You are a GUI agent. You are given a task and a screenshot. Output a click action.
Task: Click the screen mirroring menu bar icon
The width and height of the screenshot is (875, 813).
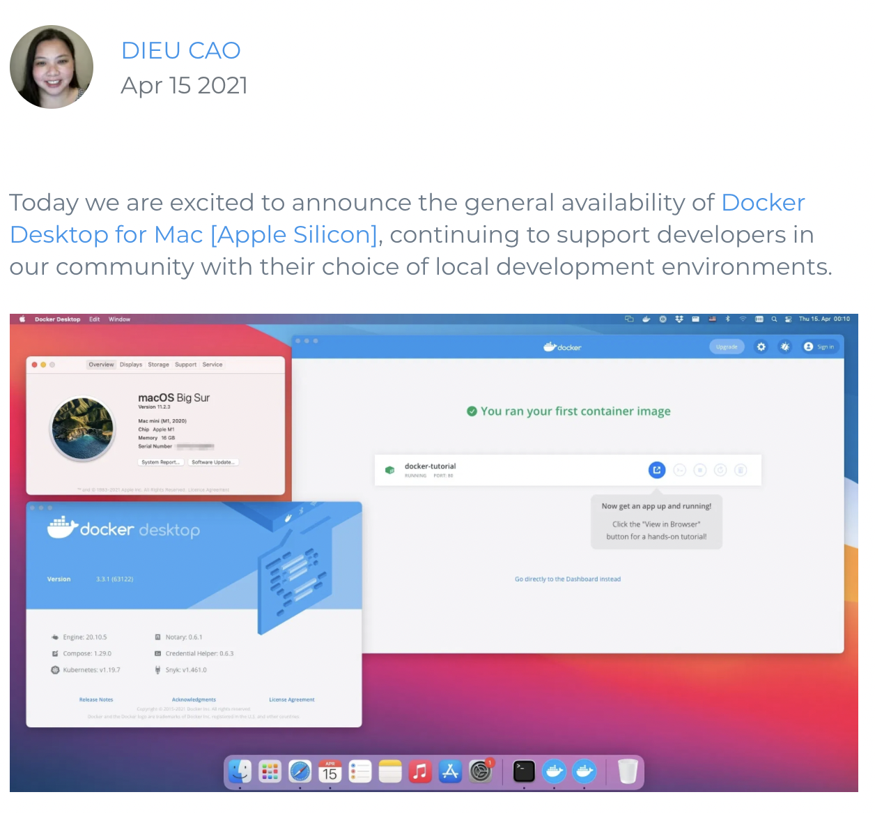[x=629, y=319]
